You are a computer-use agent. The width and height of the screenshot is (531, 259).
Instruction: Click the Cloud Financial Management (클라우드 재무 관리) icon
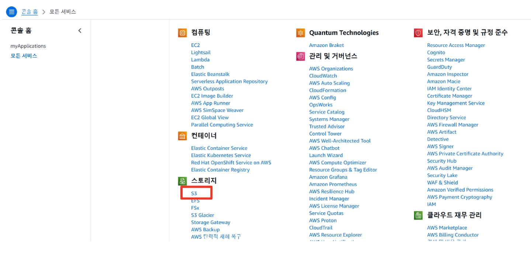click(x=418, y=216)
